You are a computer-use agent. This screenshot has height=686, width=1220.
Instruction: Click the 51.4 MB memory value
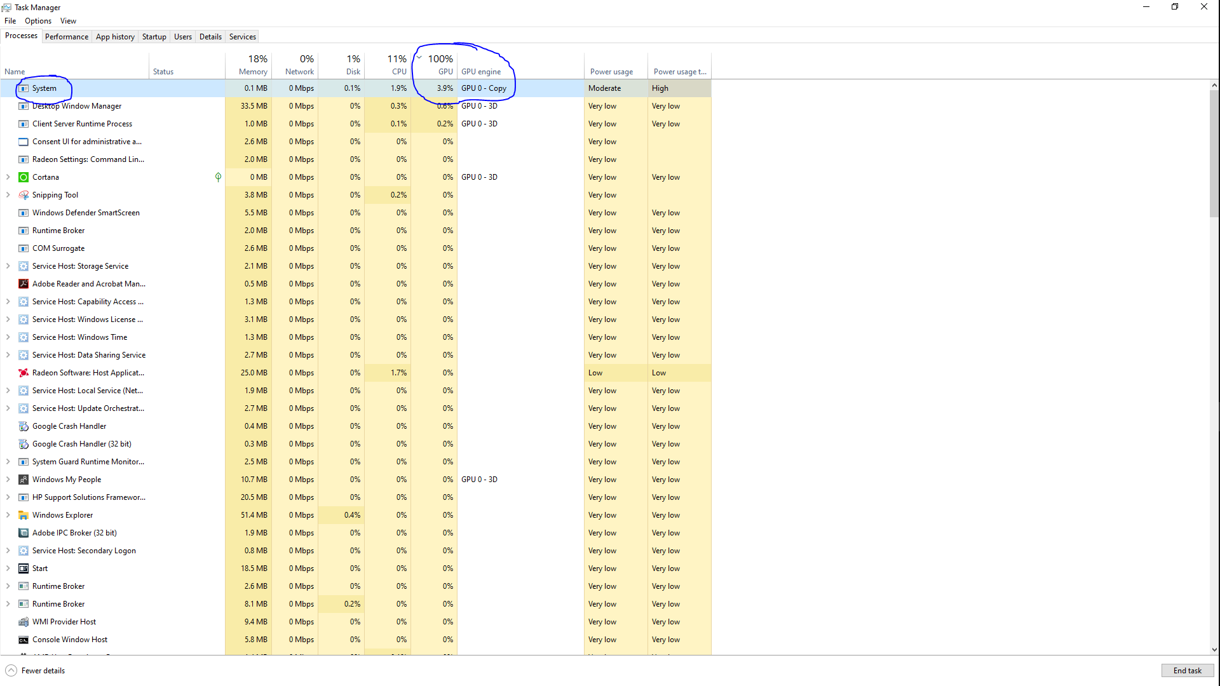(254, 515)
